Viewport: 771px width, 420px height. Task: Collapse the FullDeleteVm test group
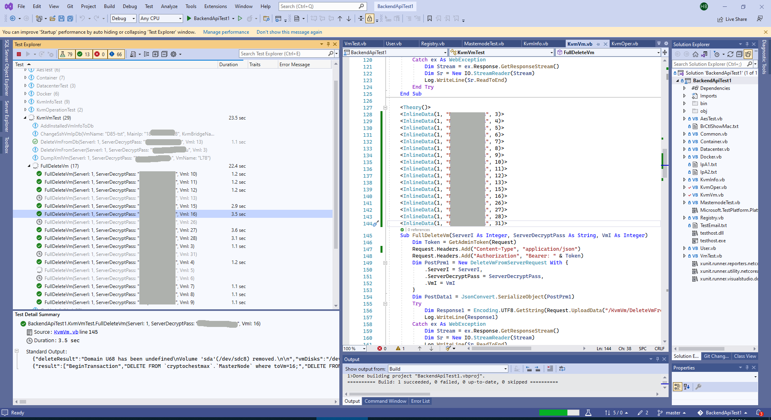click(29, 166)
